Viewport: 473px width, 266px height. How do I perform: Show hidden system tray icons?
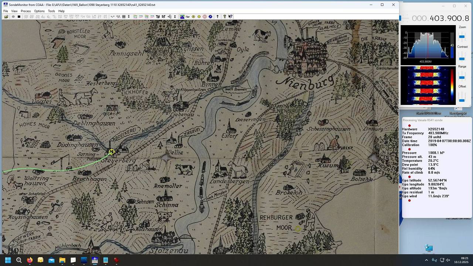(x=426, y=260)
